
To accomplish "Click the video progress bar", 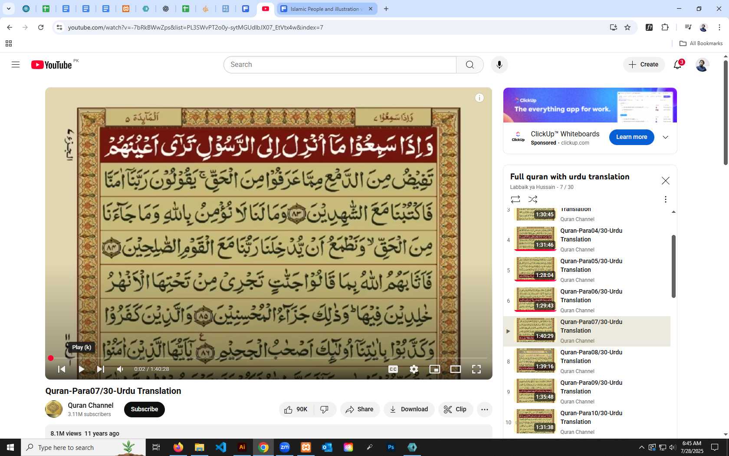I will point(269,358).
